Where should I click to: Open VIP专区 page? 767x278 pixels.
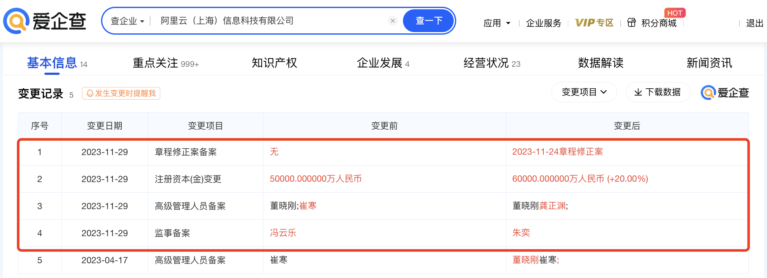594,23
